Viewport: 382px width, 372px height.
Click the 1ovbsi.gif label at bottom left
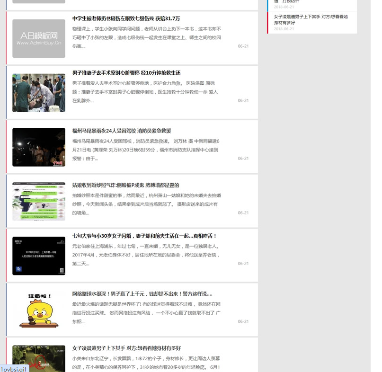(14, 368)
